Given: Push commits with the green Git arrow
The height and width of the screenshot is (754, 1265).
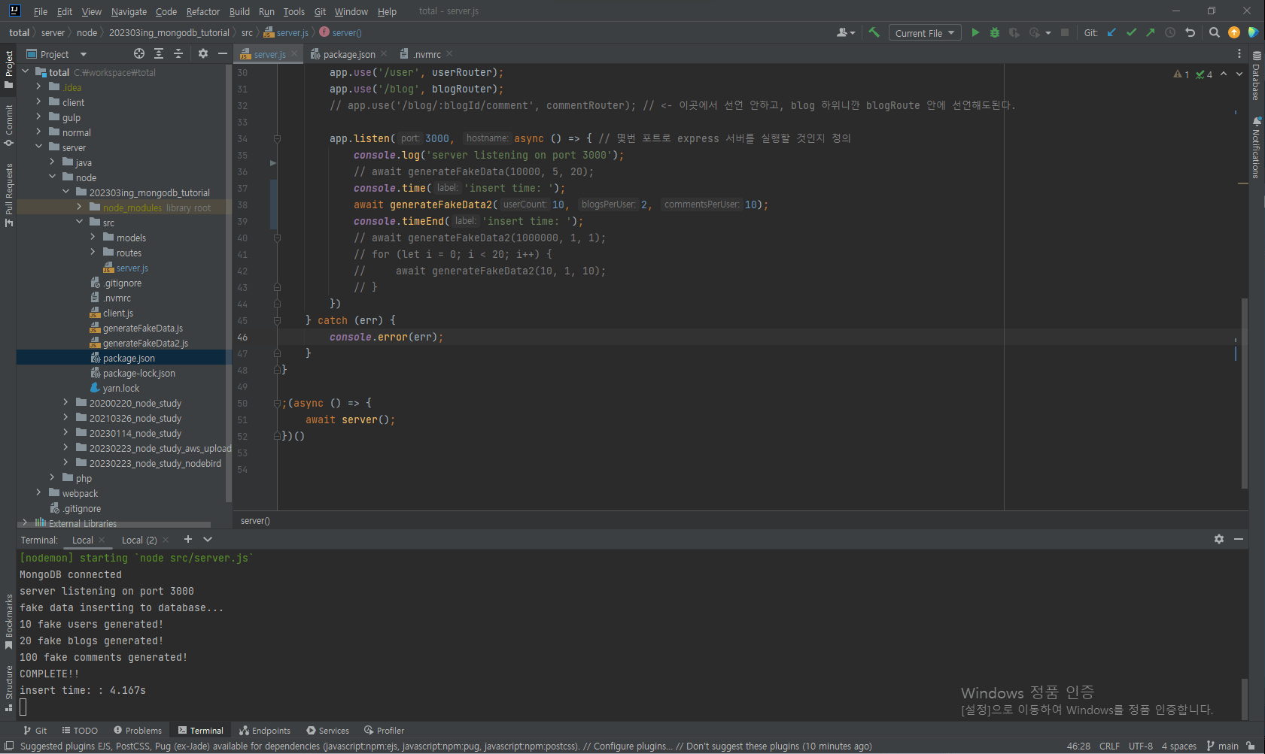Looking at the screenshot, I should [x=1151, y=32].
